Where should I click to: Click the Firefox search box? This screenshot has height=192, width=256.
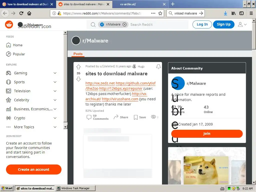pos(185,13)
